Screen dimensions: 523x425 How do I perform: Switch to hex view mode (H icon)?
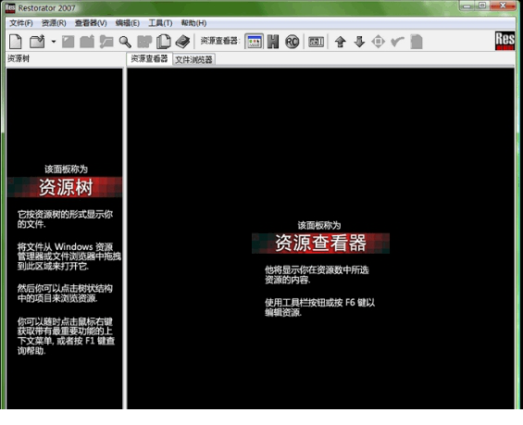tap(273, 42)
